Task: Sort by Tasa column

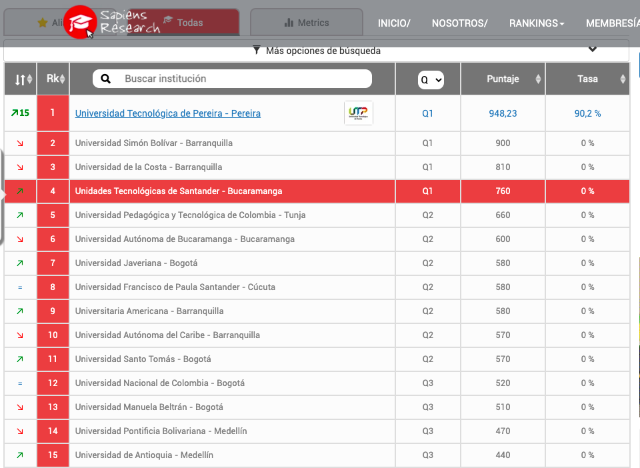Action: [587, 79]
